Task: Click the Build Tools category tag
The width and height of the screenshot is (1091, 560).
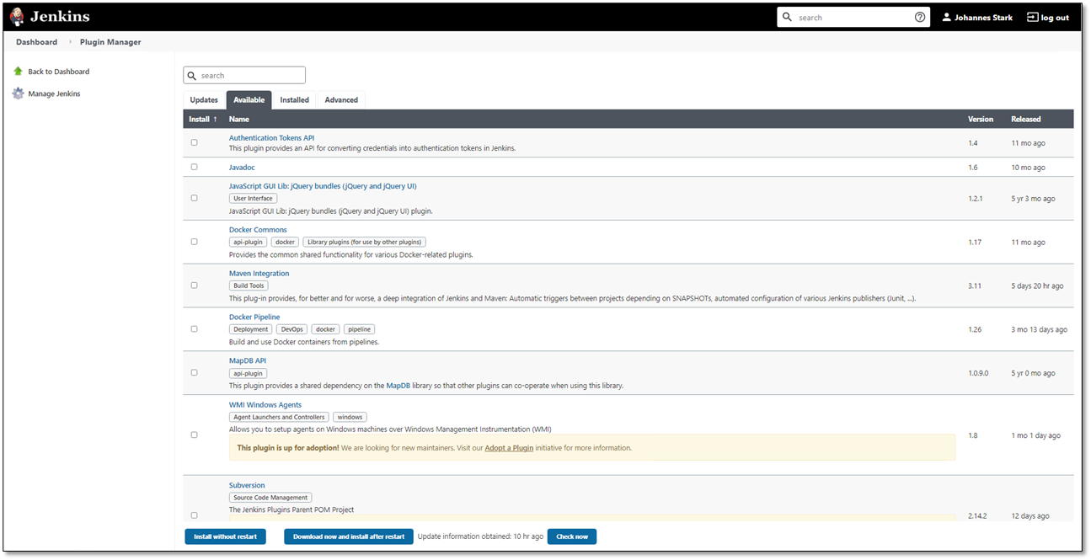Action: pos(249,285)
